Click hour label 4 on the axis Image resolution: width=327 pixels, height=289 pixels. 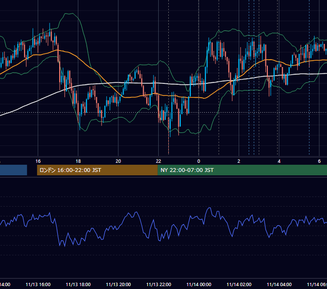279,161
